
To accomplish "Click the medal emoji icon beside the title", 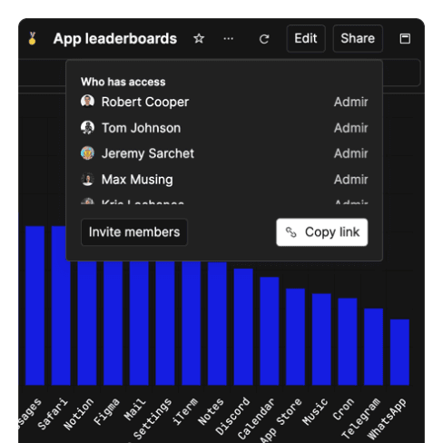I will click(33, 39).
